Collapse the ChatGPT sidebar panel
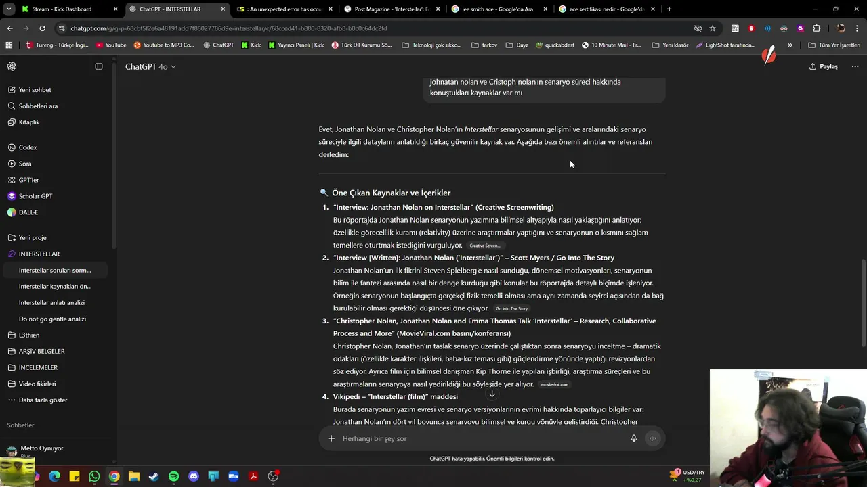Viewport: 867px width, 487px height. tap(99, 66)
